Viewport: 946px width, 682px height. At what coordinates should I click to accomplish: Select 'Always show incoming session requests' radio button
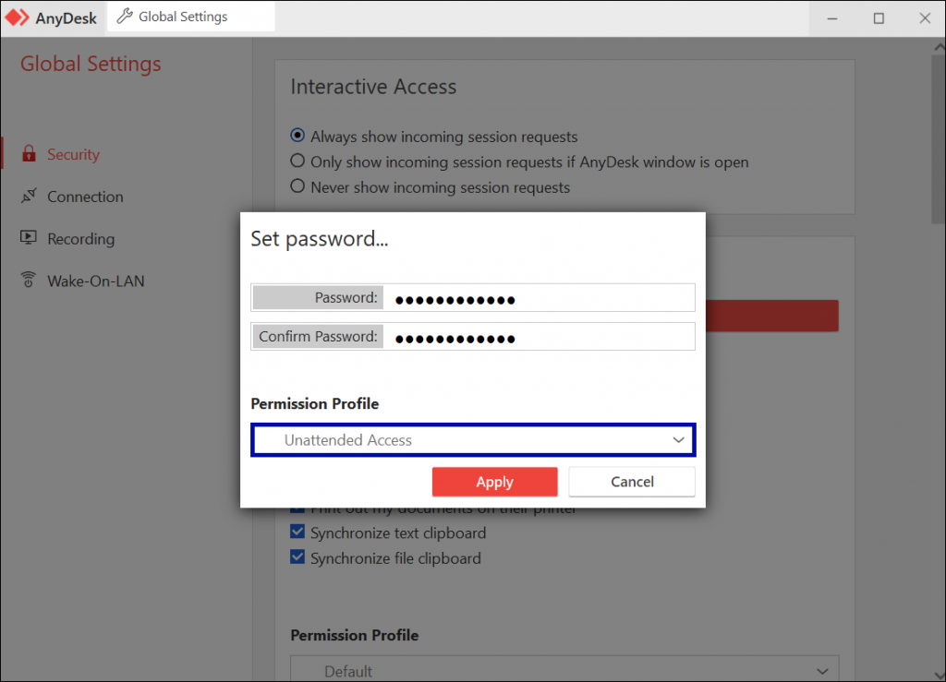[297, 136]
